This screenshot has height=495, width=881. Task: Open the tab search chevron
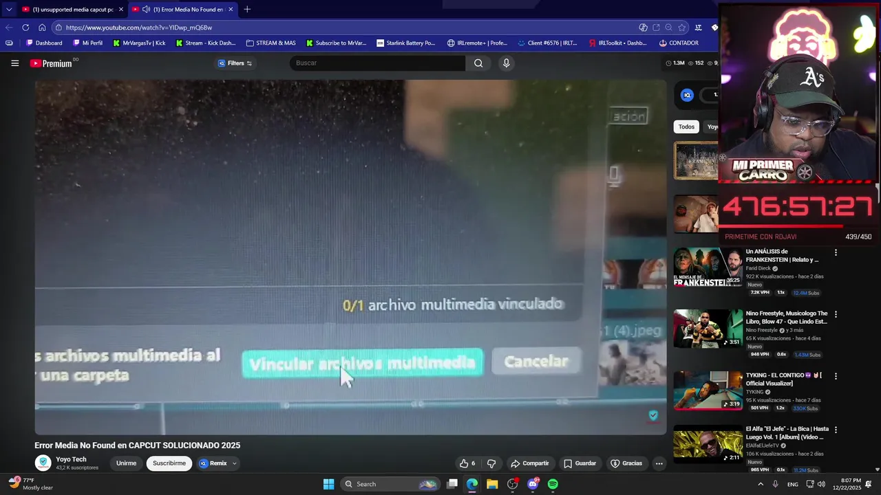[x=8, y=10]
